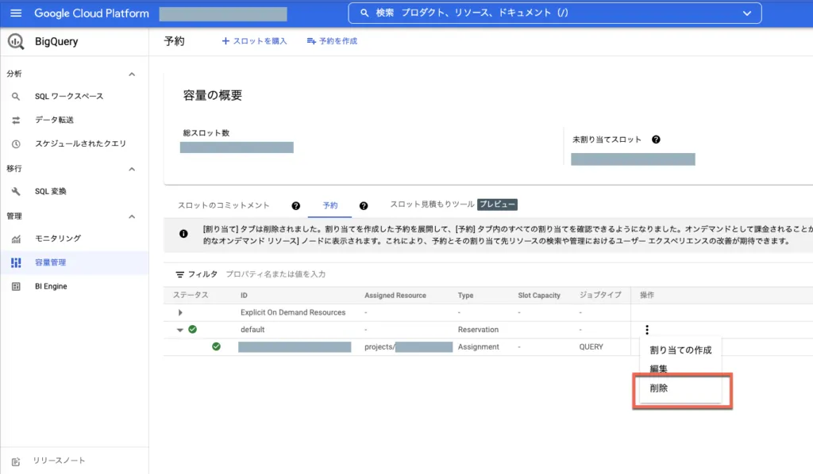This screenshot has width=813, height=474.
Task: Open スケジュールされたクエリ in the sidebar
Action: point(80,143)
